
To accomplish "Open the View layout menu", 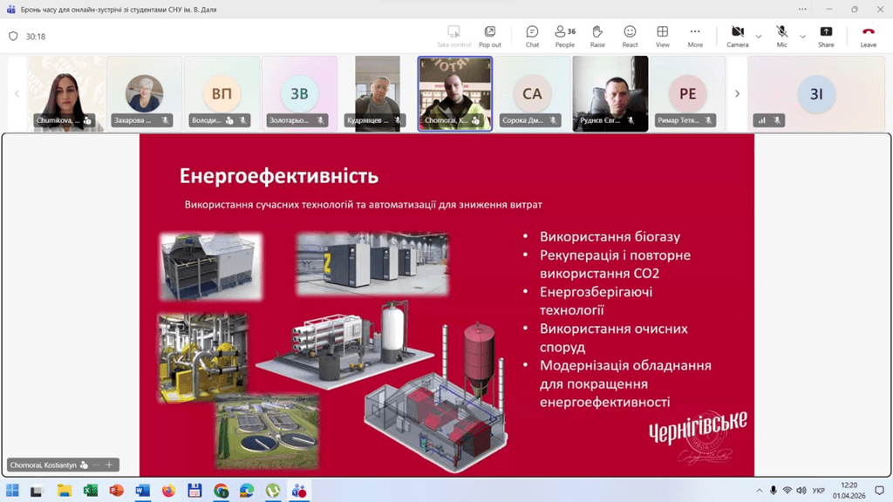I will 663,36.
